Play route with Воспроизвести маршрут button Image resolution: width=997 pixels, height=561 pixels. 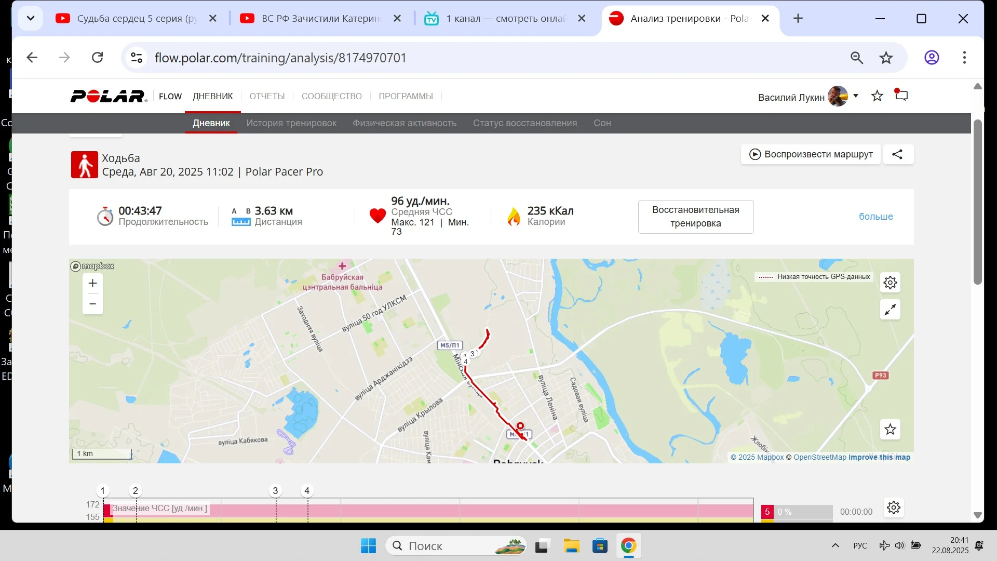811,154
